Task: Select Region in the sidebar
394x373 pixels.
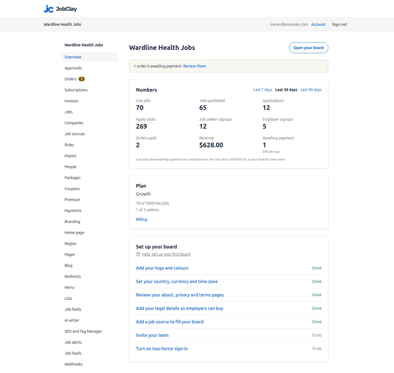Action: [90, 244]
